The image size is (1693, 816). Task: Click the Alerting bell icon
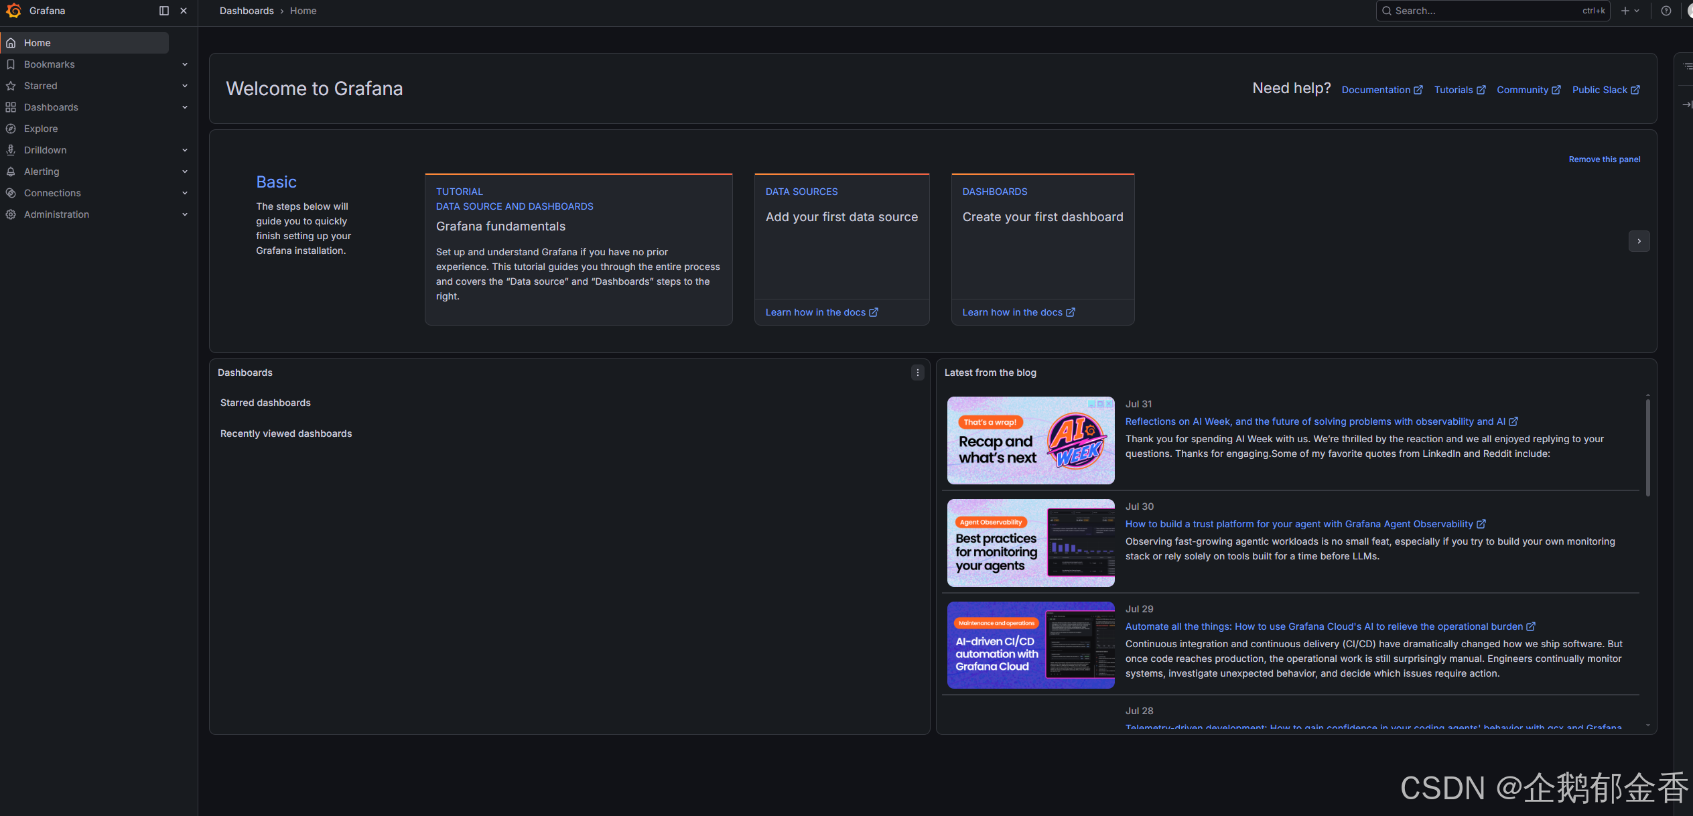click(11, 172)
